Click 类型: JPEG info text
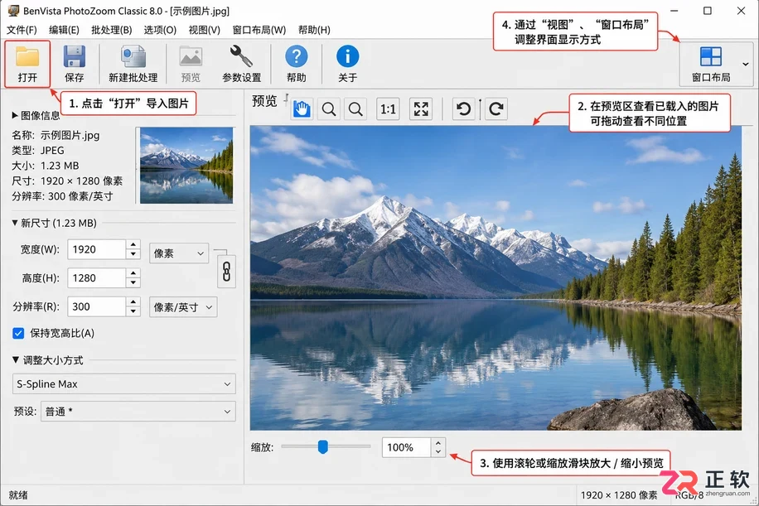Screen dimensions: 759x506 point(38,151)
